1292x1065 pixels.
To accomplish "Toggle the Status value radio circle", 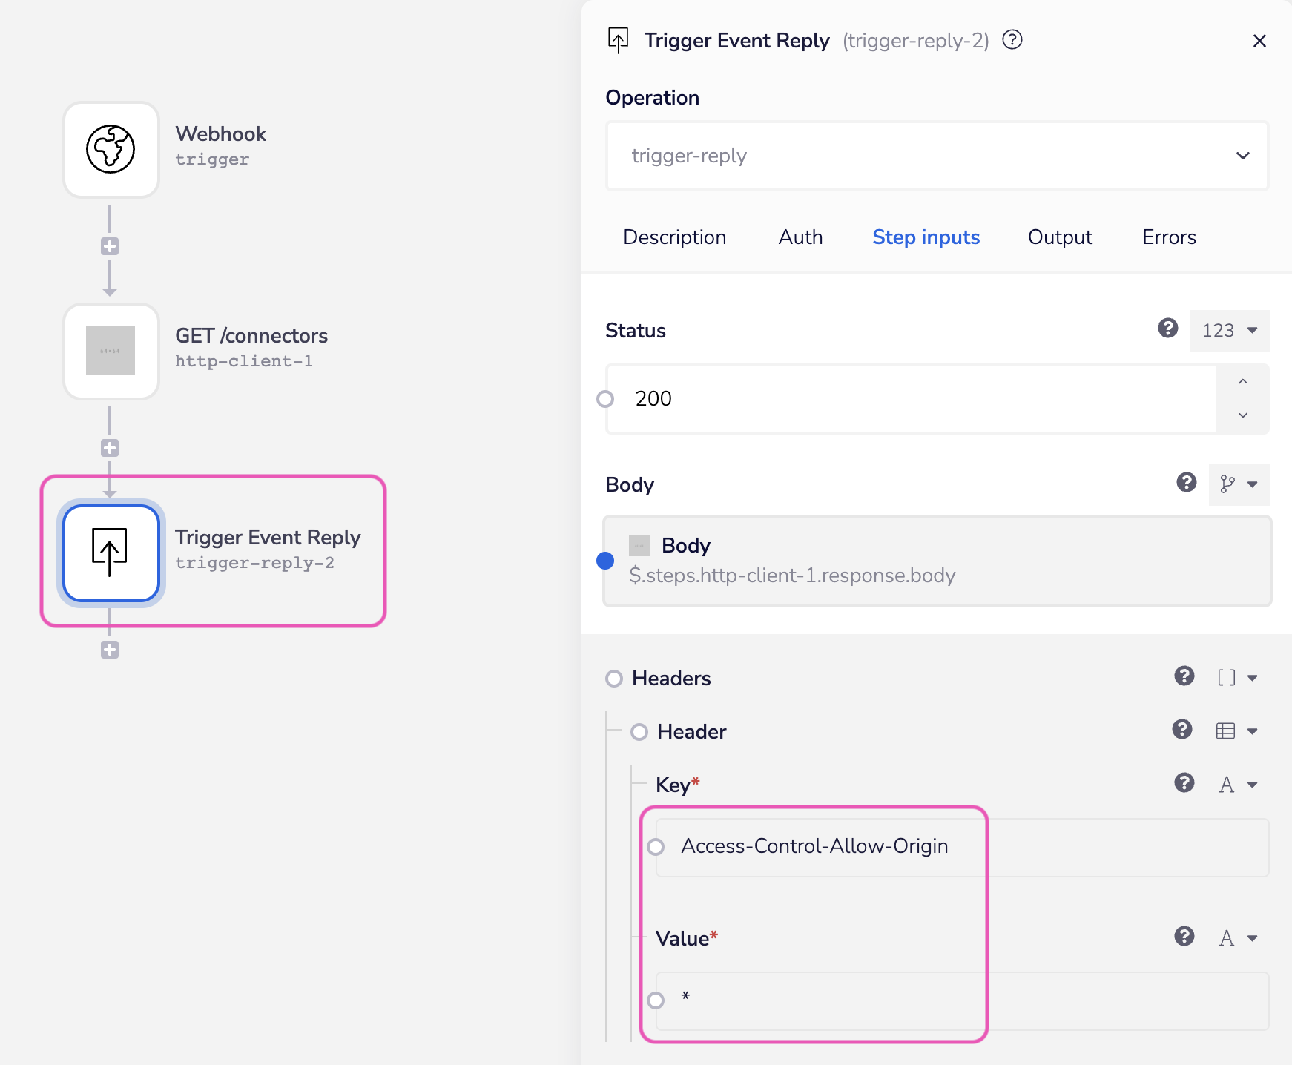I will 605,399.
